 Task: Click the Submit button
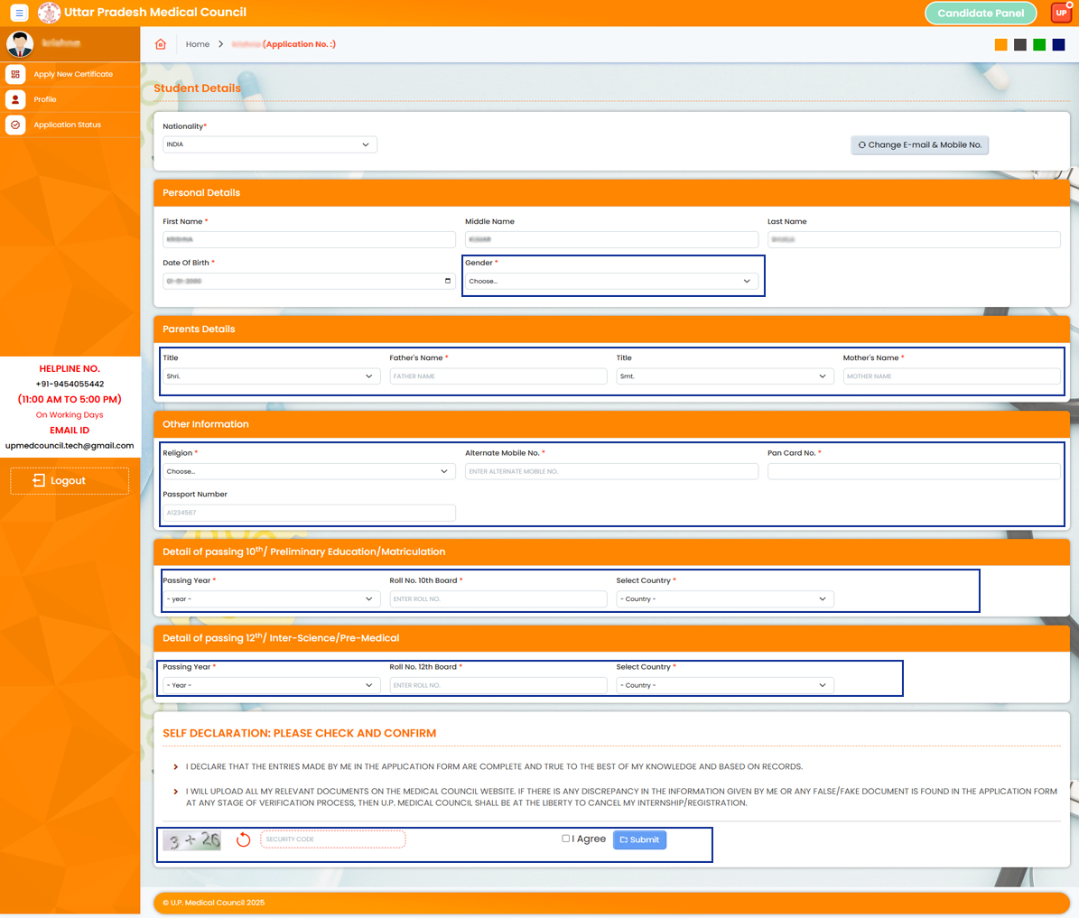coord(639,839)
